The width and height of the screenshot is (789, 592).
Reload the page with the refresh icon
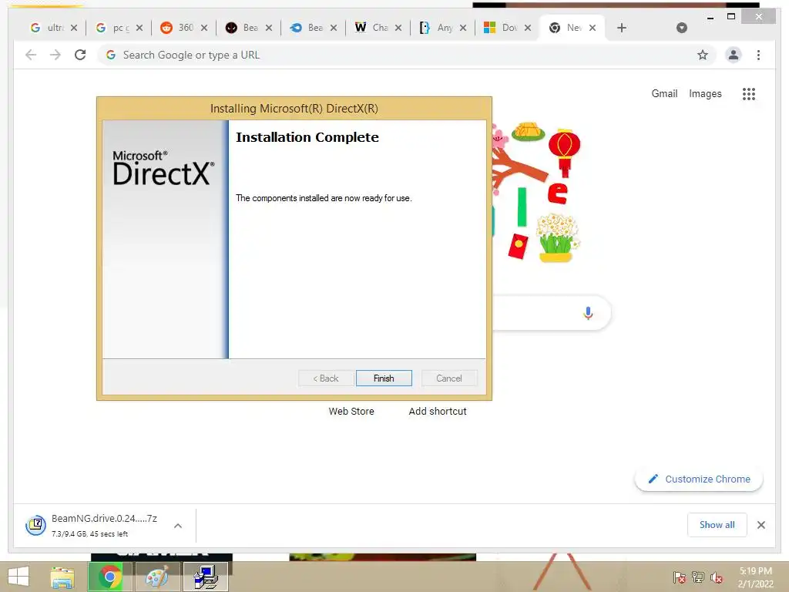click(x=80, y=55)
